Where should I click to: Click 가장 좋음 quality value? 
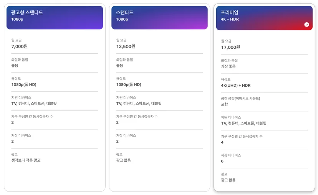(228, 66)
